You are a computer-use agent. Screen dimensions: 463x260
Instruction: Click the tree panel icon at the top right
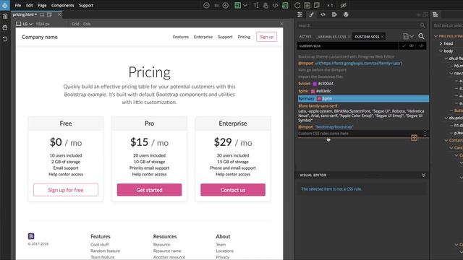436,14
